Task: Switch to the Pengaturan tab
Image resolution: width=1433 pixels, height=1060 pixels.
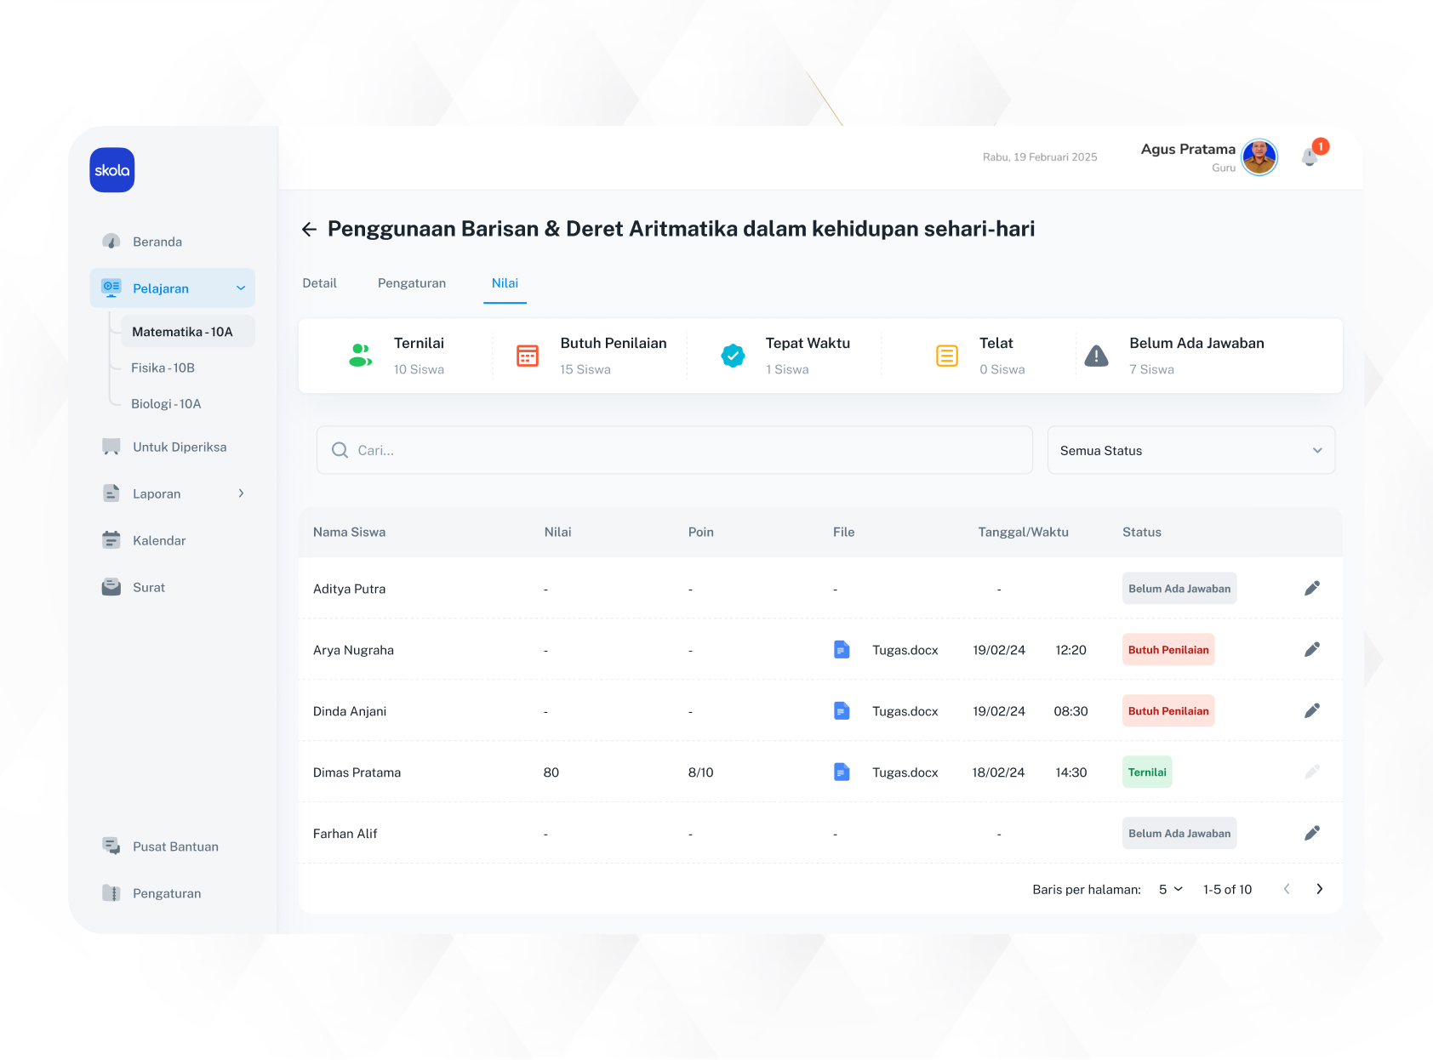Action: 412,283
